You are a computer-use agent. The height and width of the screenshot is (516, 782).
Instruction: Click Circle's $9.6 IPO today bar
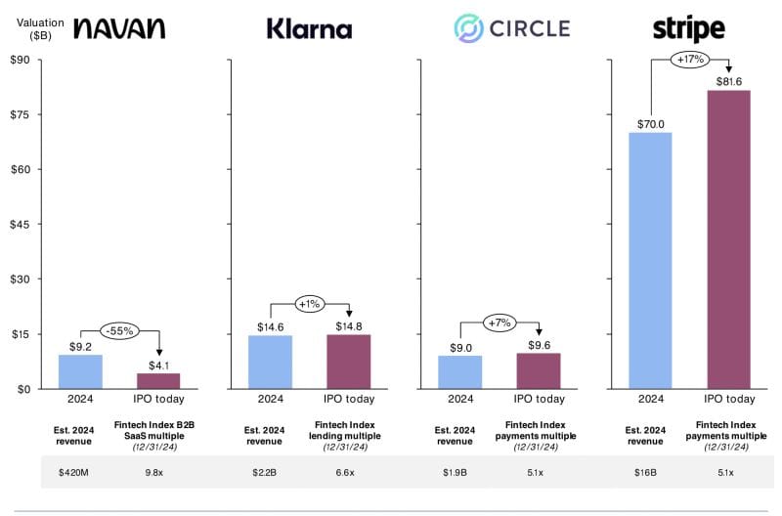539,371
